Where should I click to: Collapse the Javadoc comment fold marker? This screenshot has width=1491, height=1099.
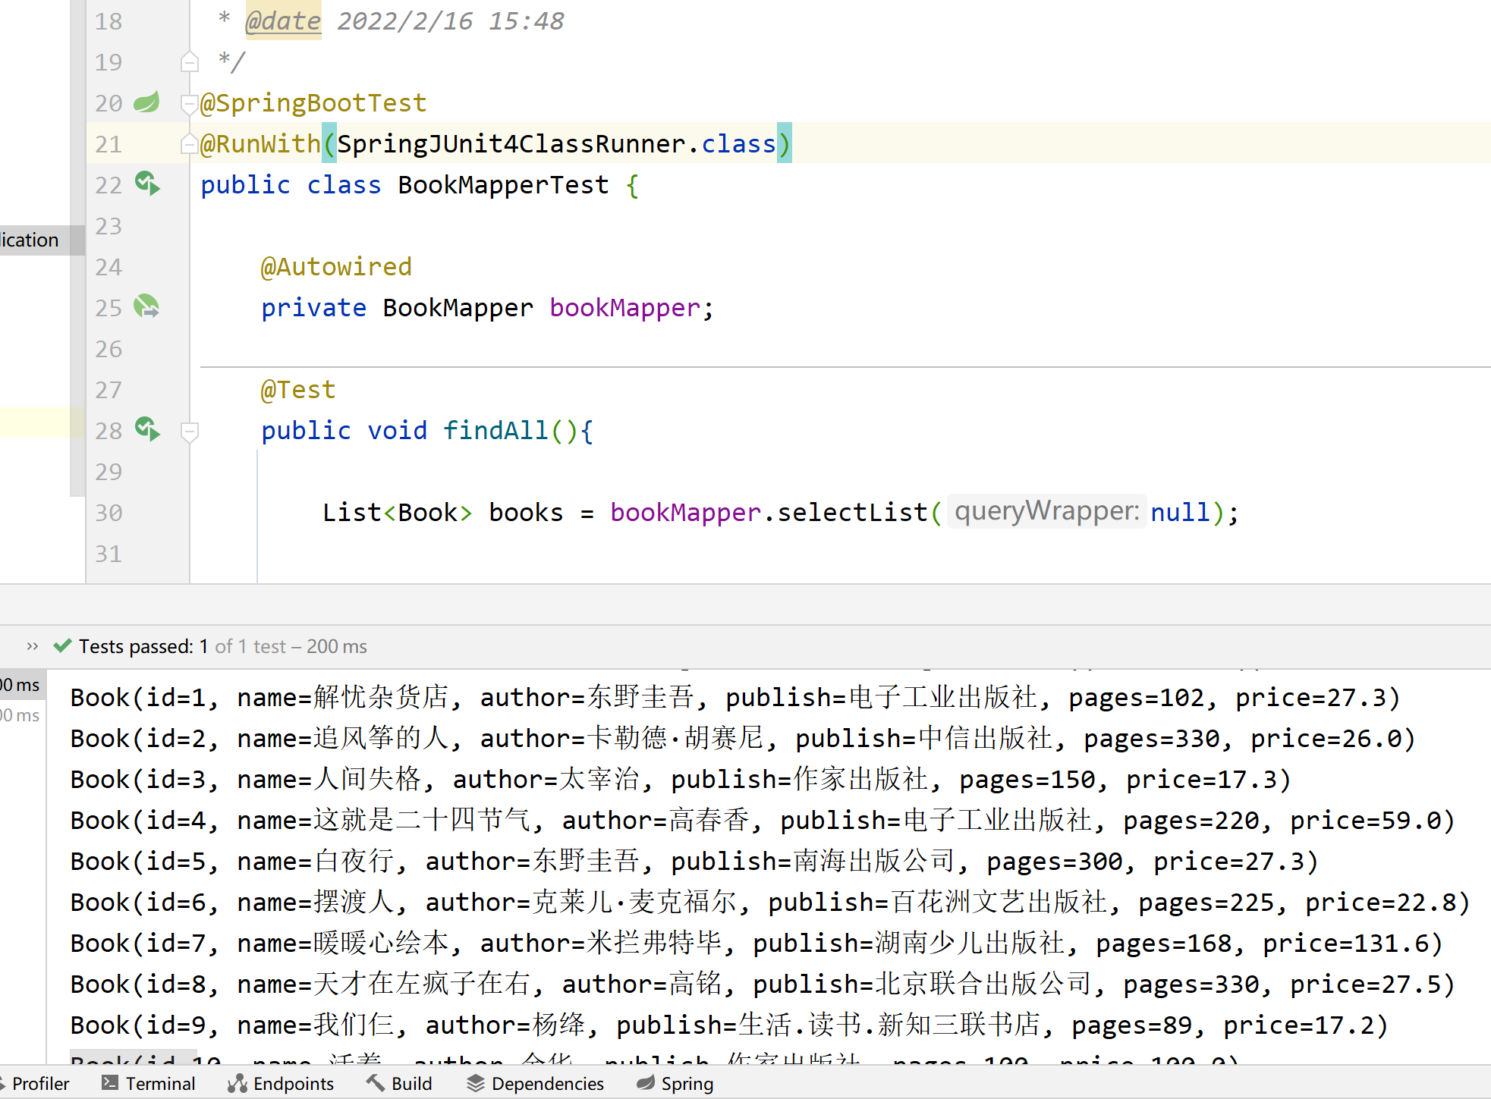pos(190,62)
